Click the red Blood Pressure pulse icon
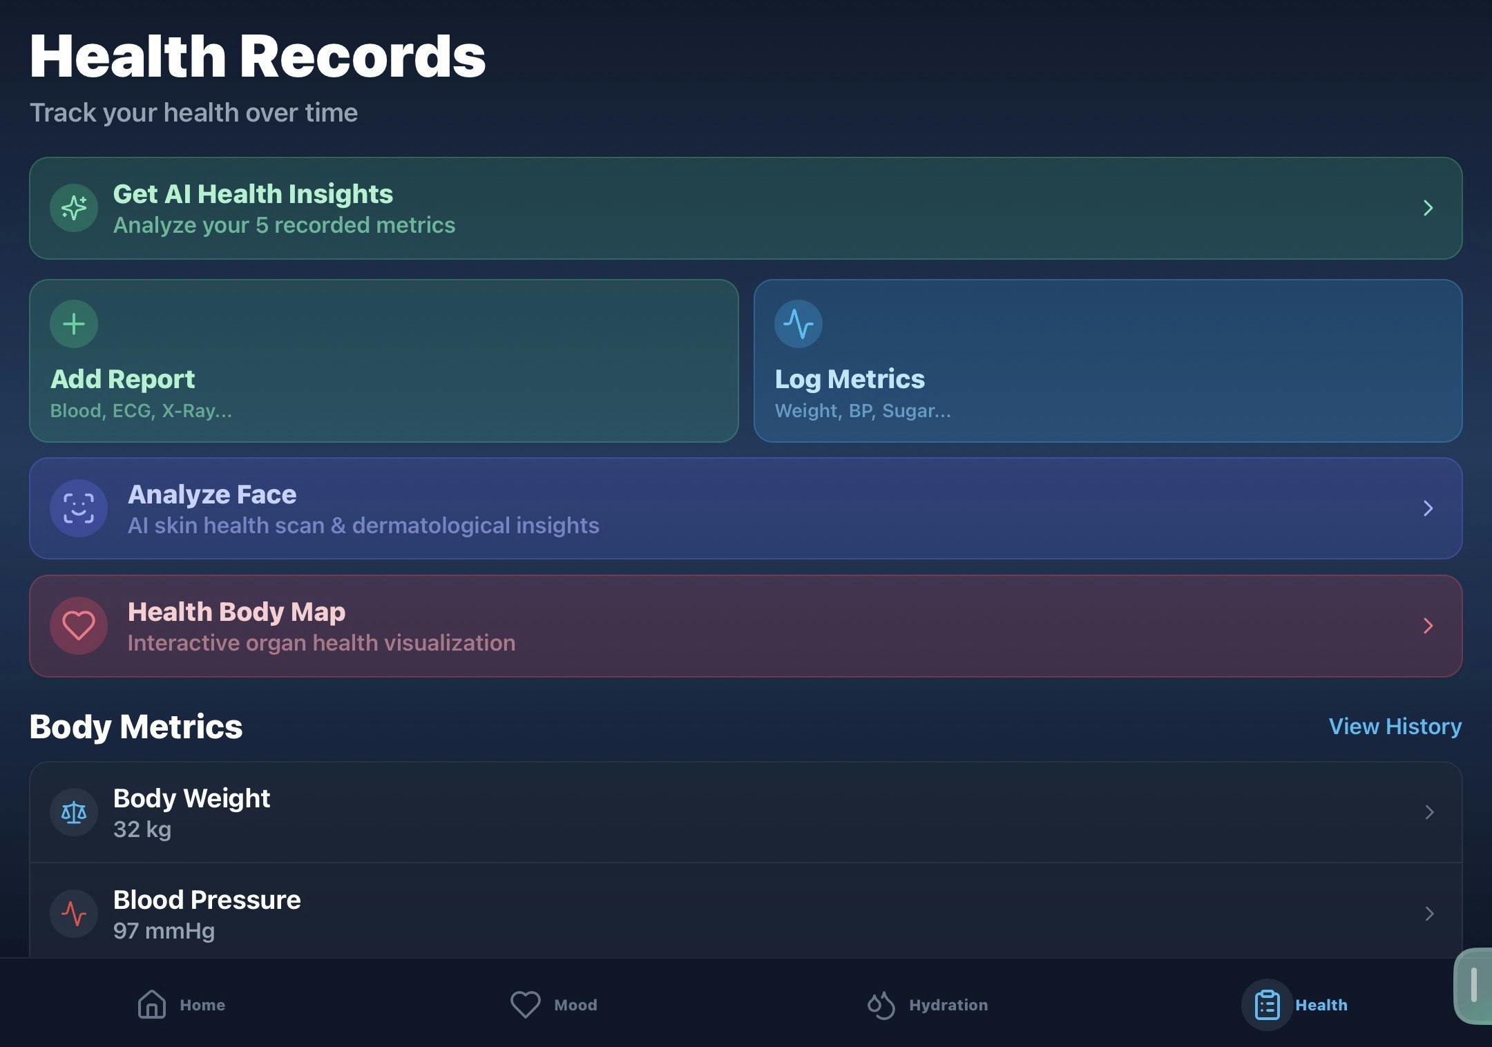 pyautogui.click(x=74, y=914)
